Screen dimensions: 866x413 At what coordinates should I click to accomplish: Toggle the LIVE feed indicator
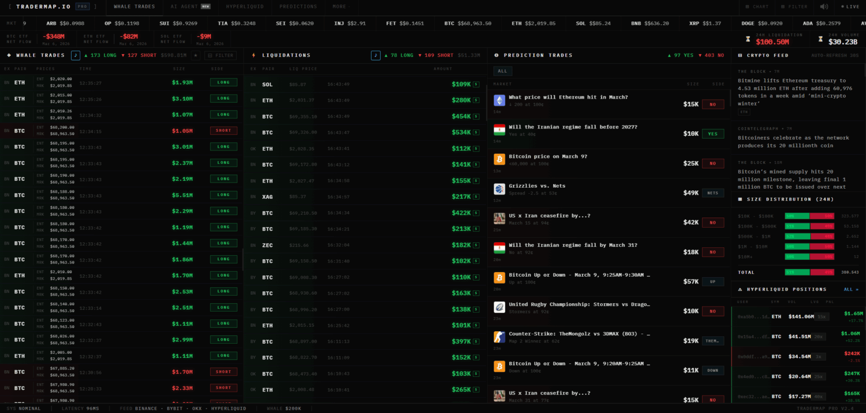(x=850, y=7)
